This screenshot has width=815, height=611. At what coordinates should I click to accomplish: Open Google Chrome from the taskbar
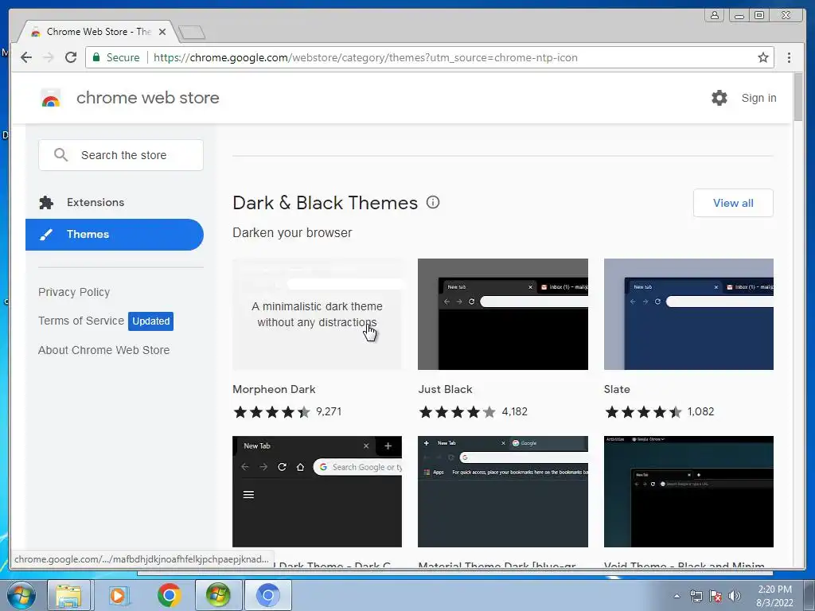point(169,595)
